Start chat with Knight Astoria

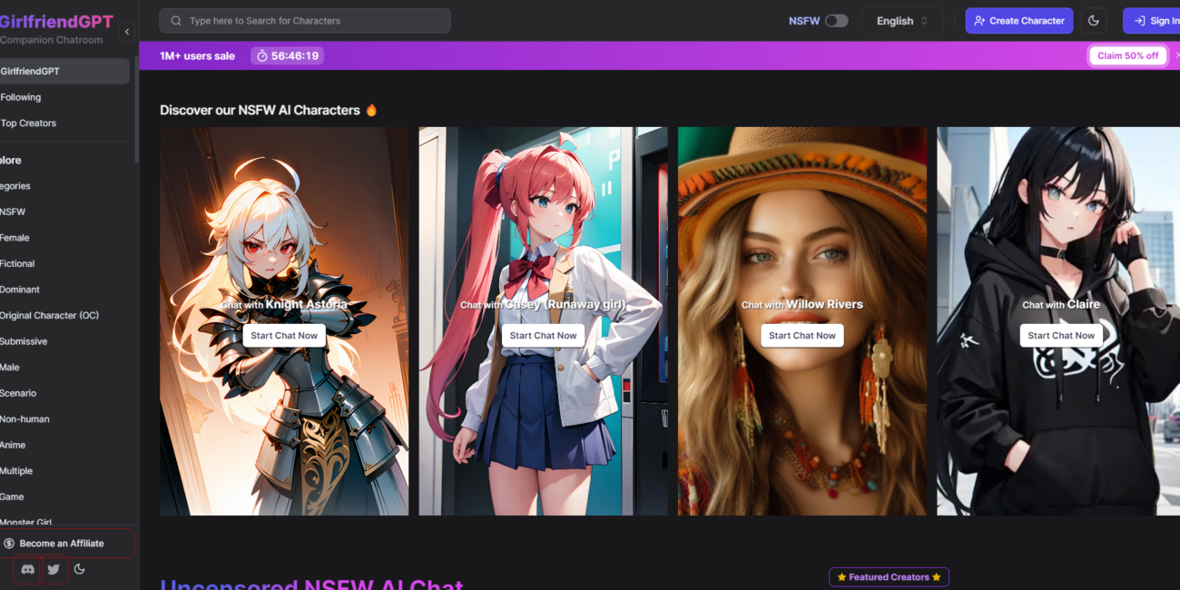tap(284, 335)
